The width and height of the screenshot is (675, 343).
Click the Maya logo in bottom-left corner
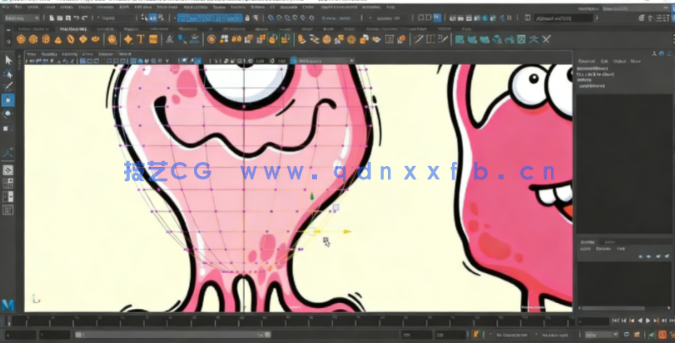[x=7, y=305]
